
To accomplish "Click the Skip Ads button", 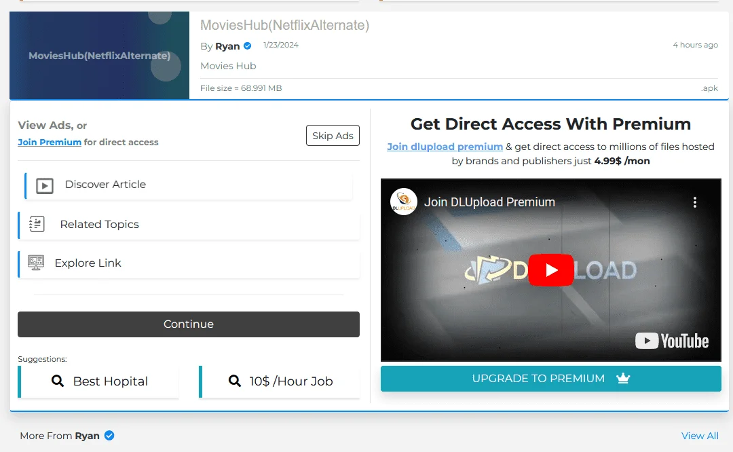I will [x=333, y=136].
